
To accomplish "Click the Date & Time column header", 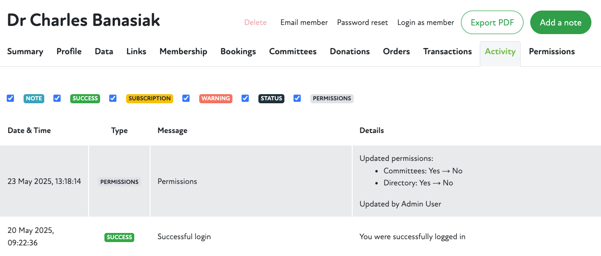I will (29, 130).
